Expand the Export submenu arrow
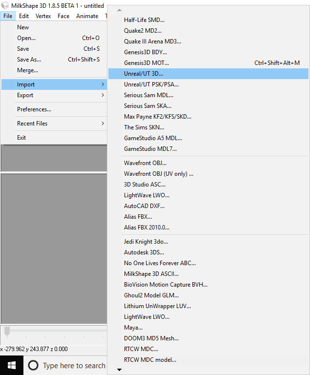This screenshot has width=310, height=375. coord(103,95)
